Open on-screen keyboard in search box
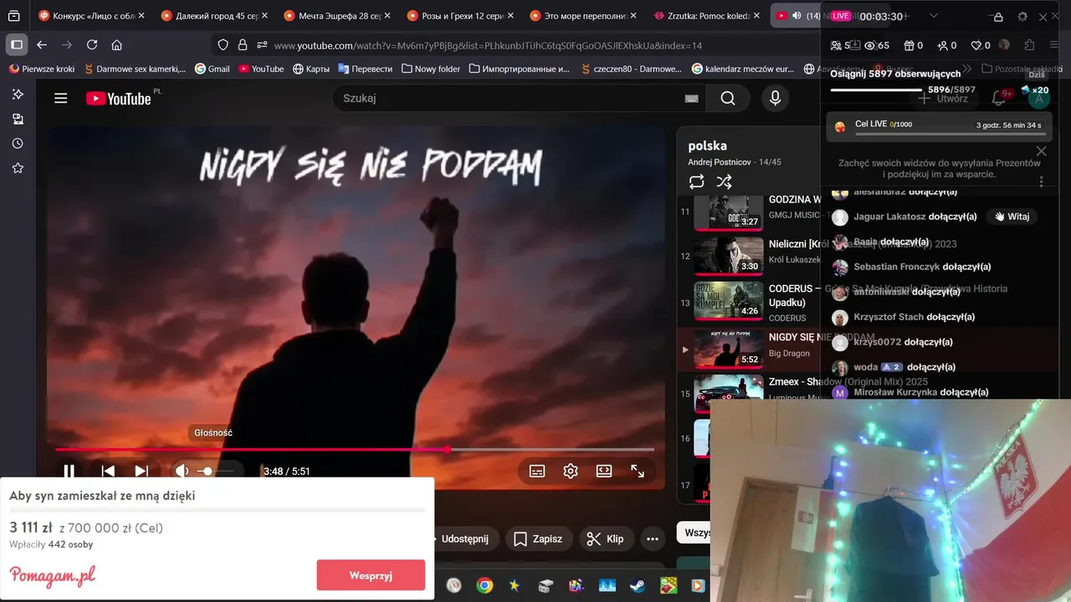Screen dimensions: 1071x602 click(691, 99)
